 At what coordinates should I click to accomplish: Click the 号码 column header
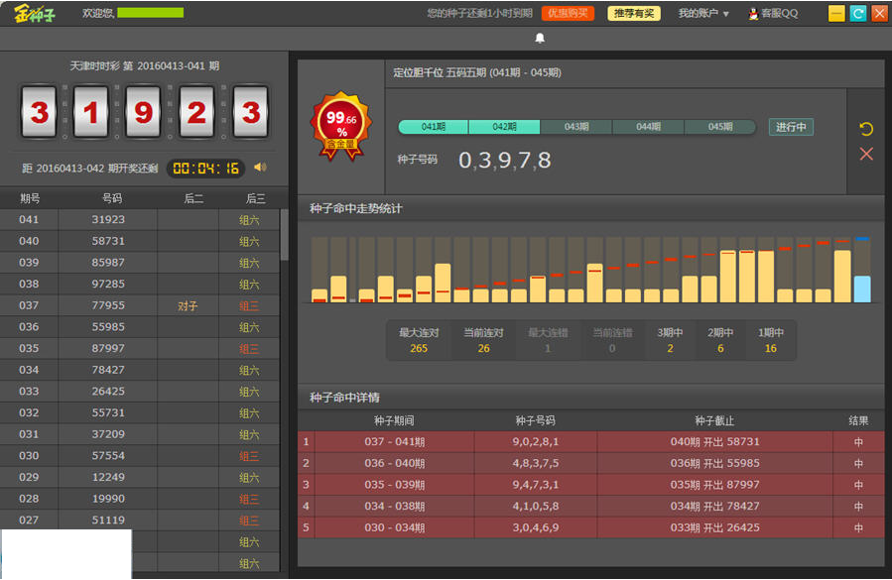(x=108, y=198)
